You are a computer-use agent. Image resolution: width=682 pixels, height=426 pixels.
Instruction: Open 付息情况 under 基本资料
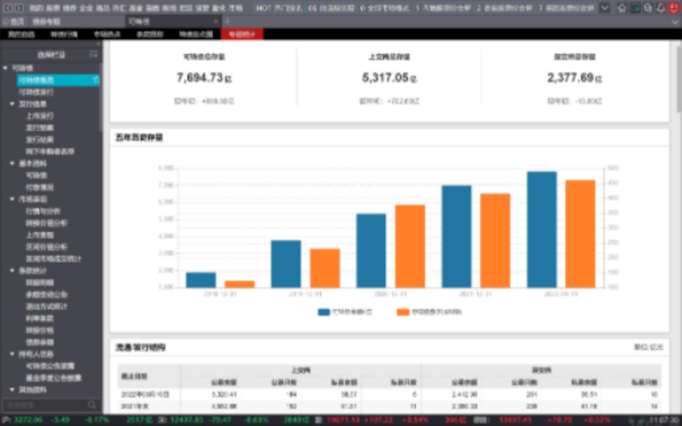tap(39, 187)
